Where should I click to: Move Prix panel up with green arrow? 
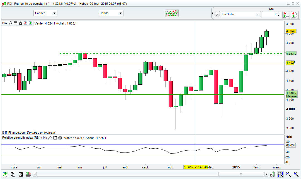pos(31,23)
